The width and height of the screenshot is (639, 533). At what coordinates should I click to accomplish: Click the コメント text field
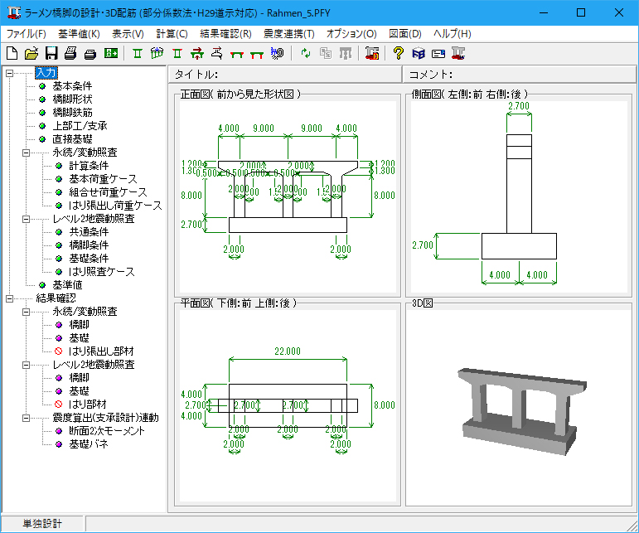(543, 75)
